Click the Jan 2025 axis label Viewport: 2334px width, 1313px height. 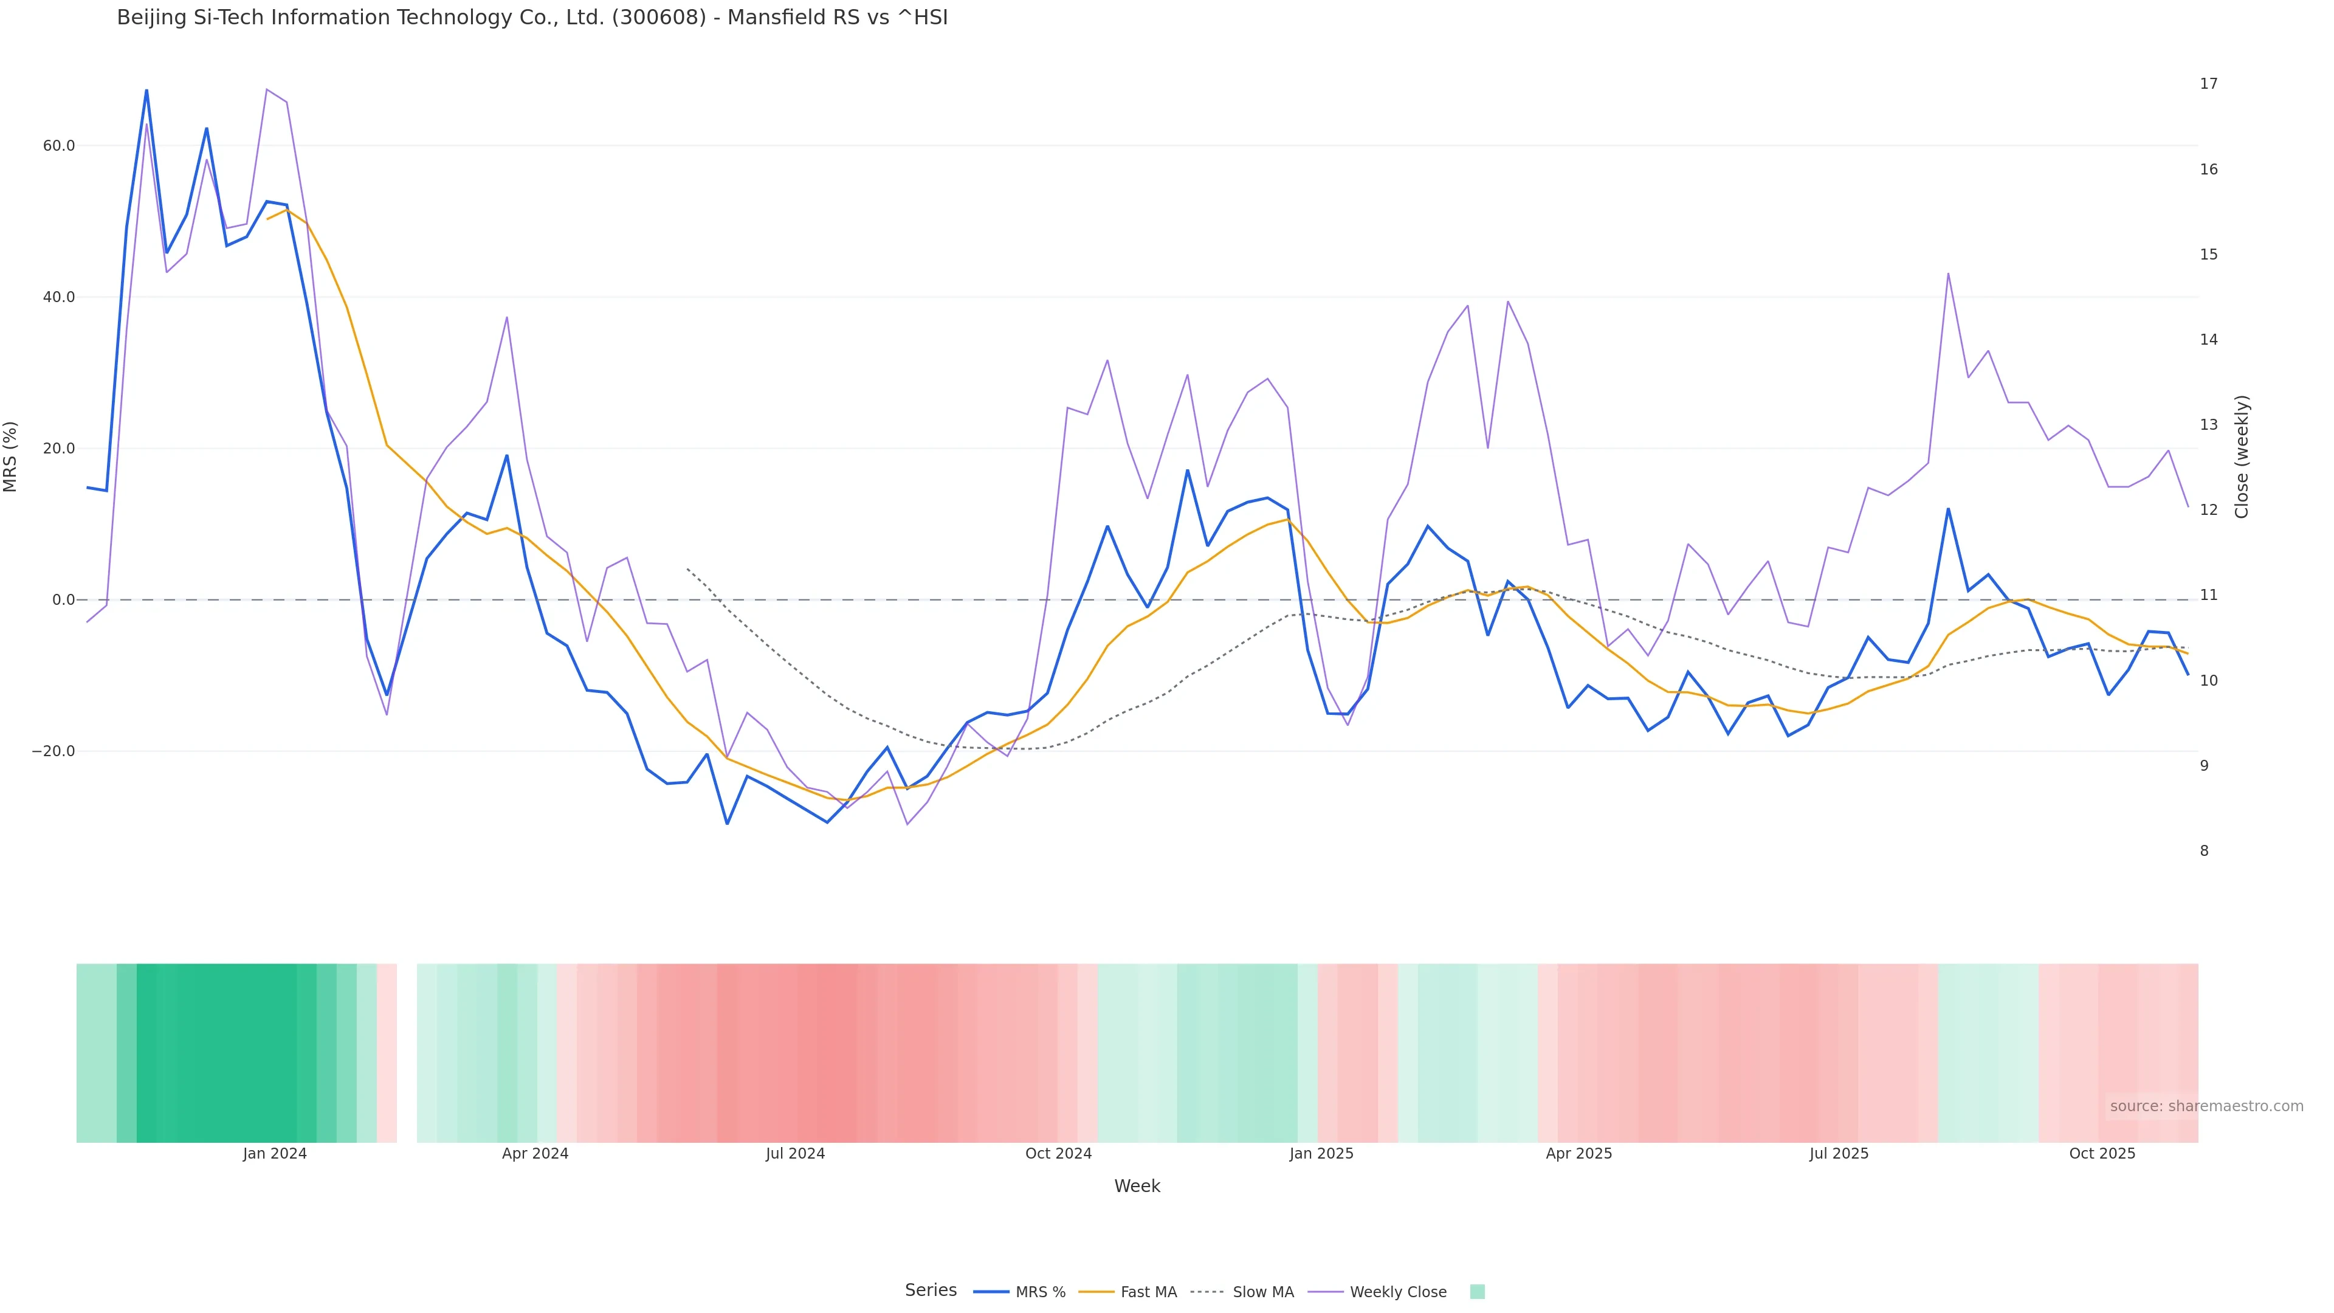point(1321,1154)
